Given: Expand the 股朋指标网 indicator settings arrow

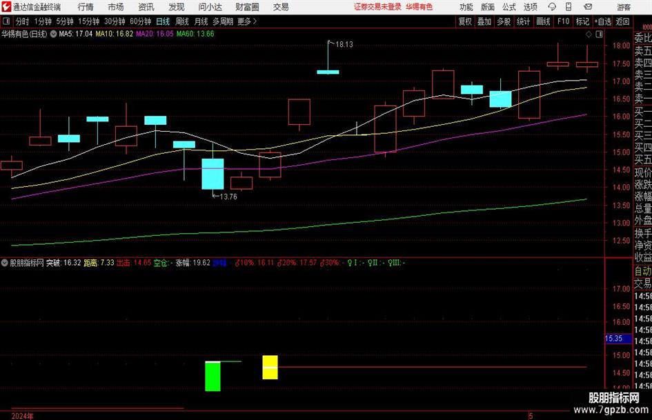Looking at the screenshot, I should (5, 263).
